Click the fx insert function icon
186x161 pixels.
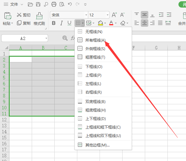(x=73, y=38)
